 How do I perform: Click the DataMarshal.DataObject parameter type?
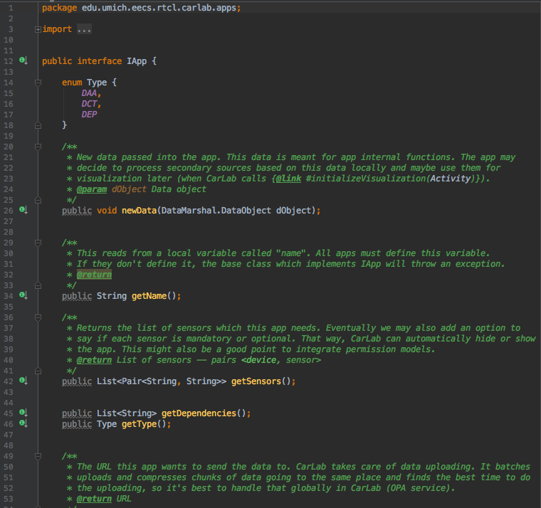(x=216, y=211)
